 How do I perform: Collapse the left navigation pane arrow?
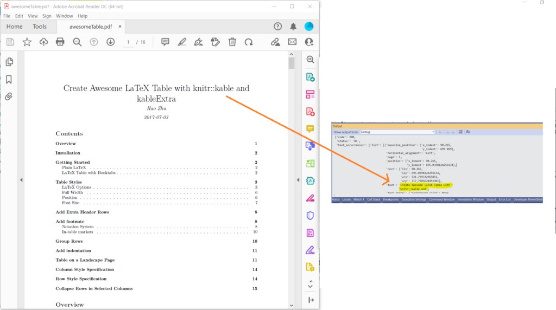tap(21, 180)
